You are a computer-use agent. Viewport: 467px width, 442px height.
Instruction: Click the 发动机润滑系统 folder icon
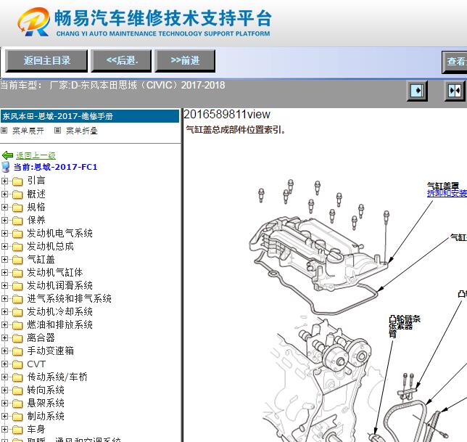click(17, 286)
